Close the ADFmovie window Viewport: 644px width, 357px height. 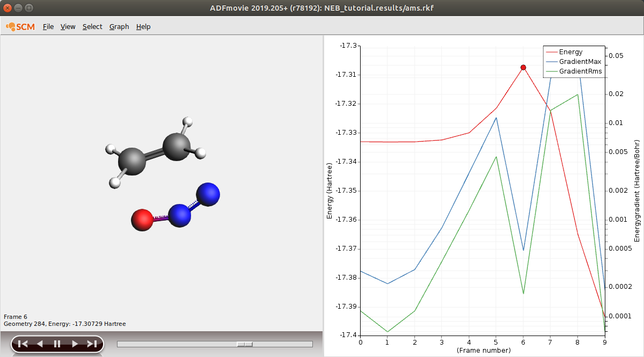pyautogui.click(x=8, y=8)
